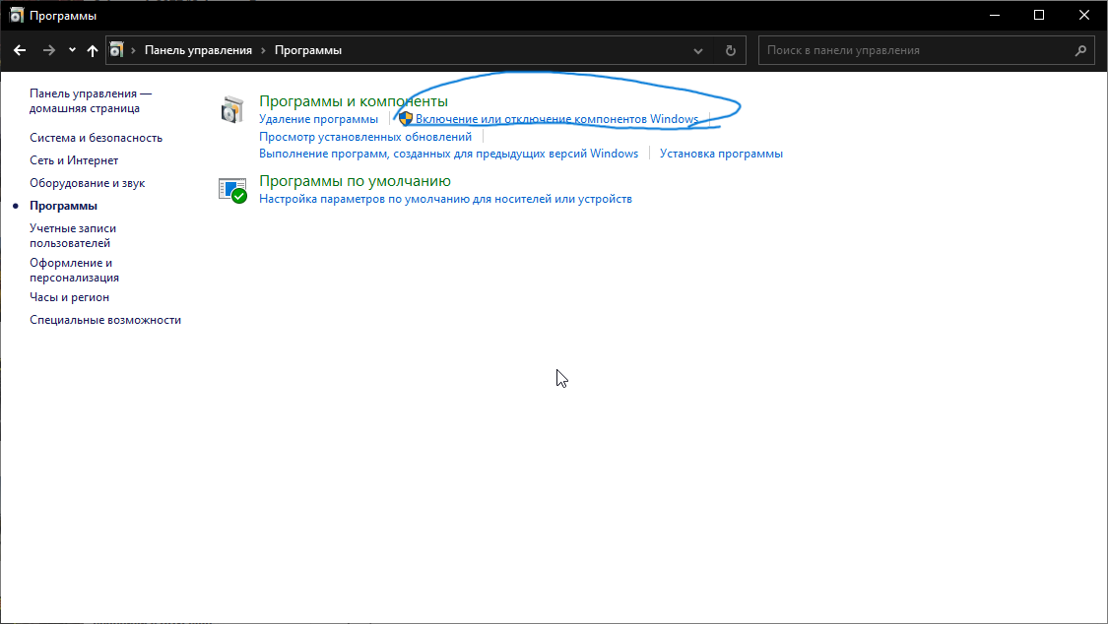
Task: Expand chevron after Control Panel icon
Action: coord(133,51)
